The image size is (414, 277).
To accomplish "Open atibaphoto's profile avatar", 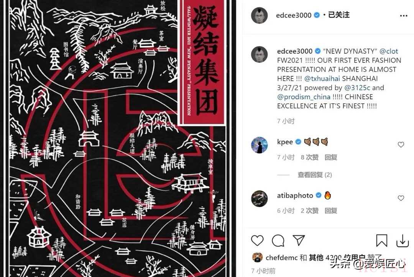I will [259, 198].
